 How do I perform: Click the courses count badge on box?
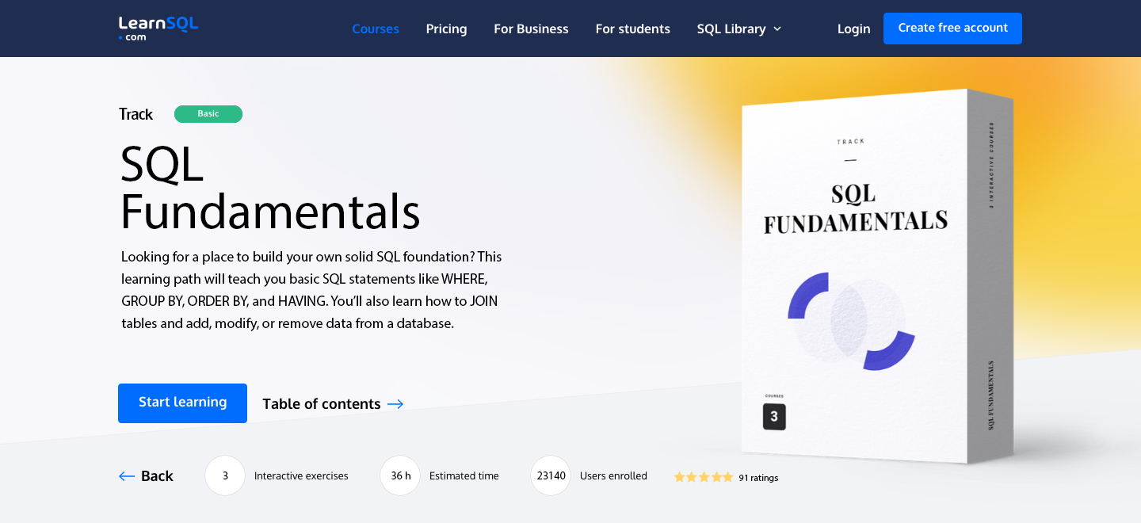coord(774,416)
